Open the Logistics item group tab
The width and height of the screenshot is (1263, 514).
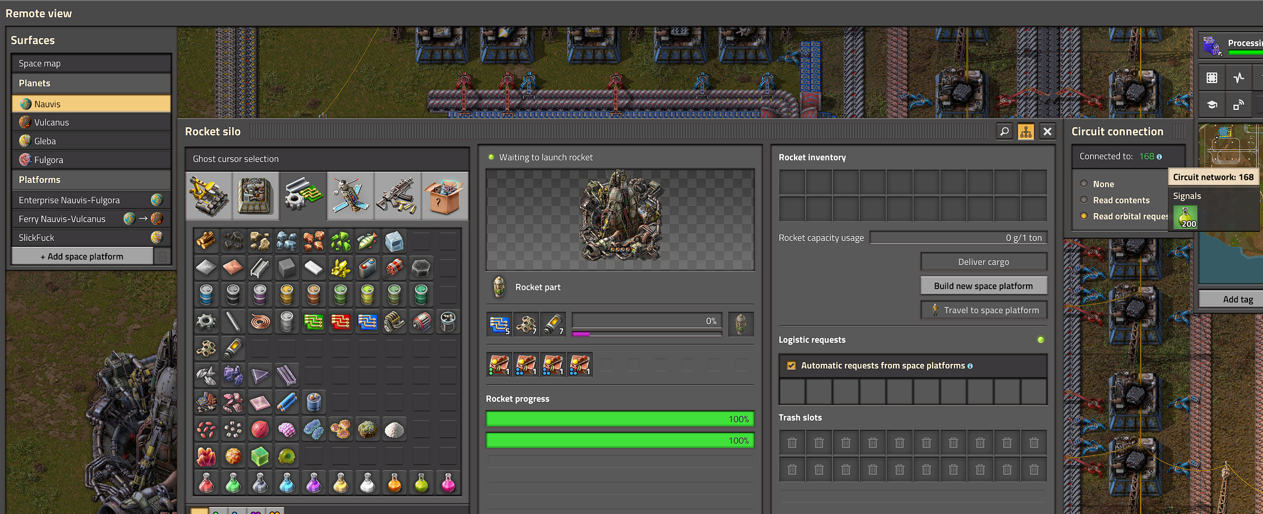[x=209, y=195]
